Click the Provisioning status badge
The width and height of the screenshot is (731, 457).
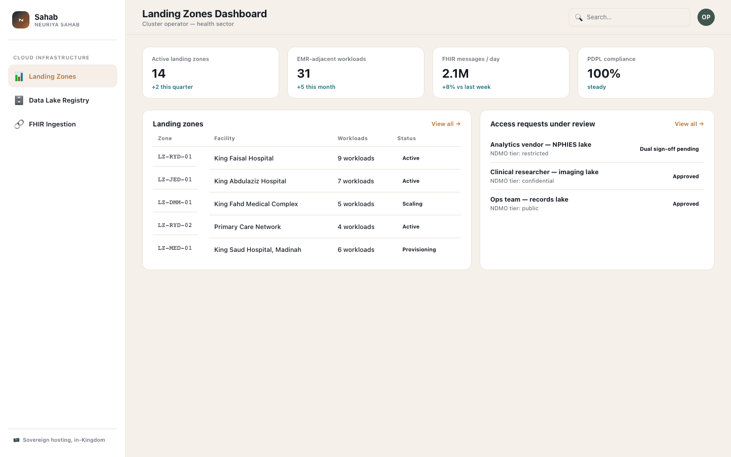[x=419, y=249]
